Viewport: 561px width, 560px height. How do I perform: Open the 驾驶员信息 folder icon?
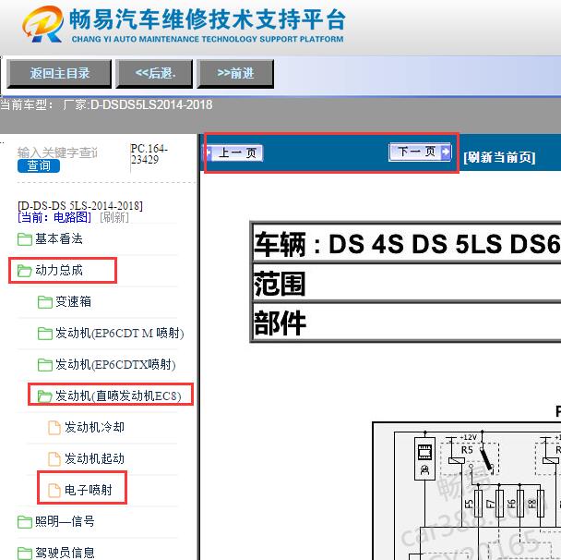tap(25, 553)
